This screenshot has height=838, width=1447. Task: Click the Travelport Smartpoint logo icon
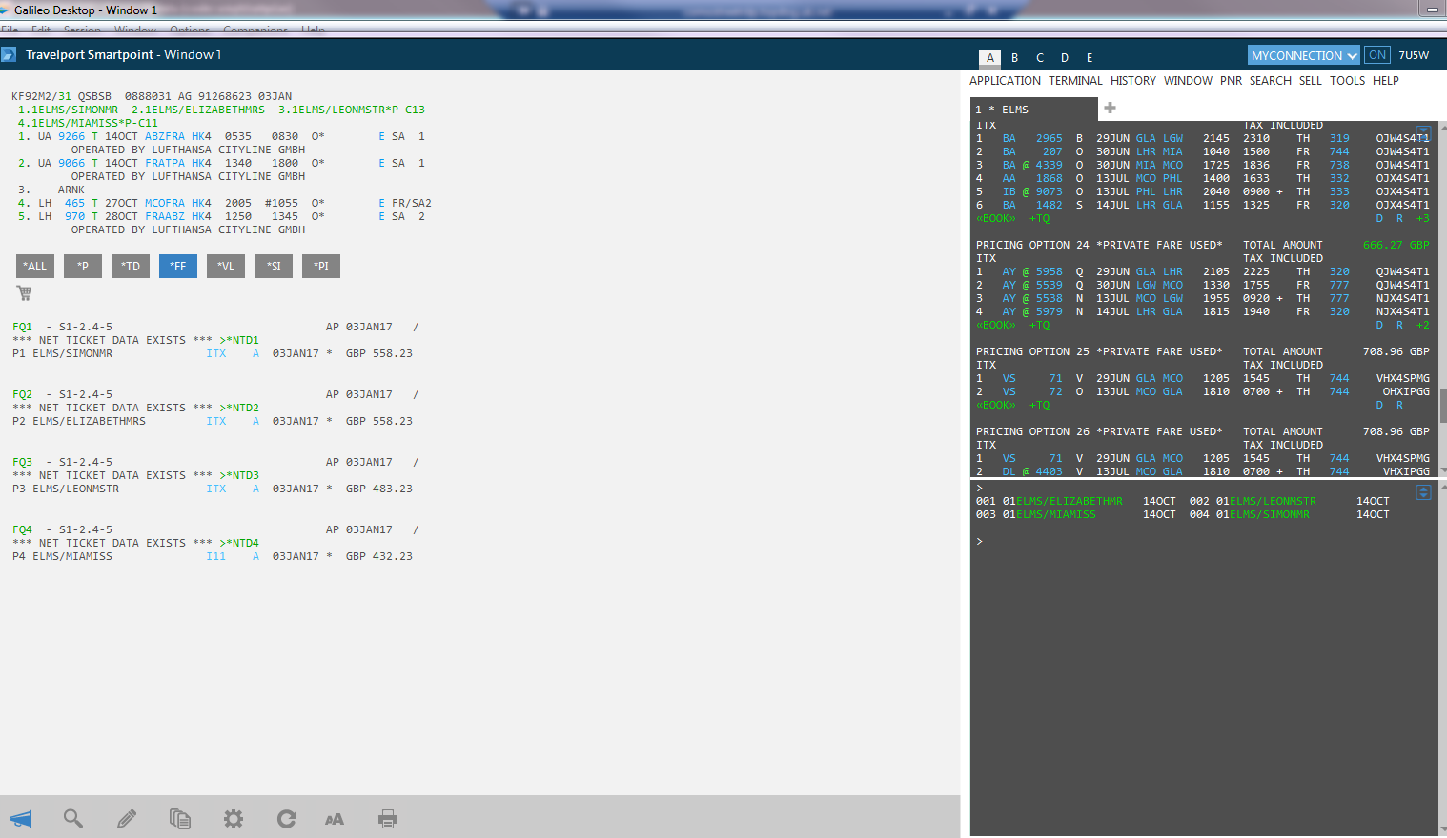tap(10, 54)
